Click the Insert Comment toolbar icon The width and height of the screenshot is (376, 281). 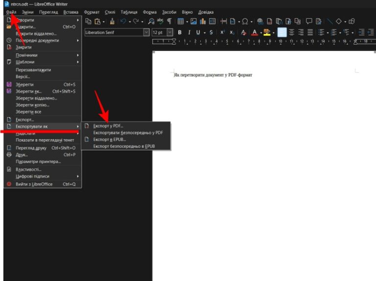(x=309, y=22)
